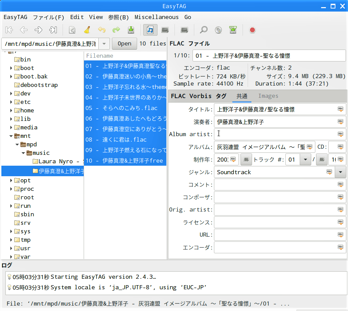The image size is (348, 311).
Task: Click the Abc icon in the CD field
Action: pos(341,147)
